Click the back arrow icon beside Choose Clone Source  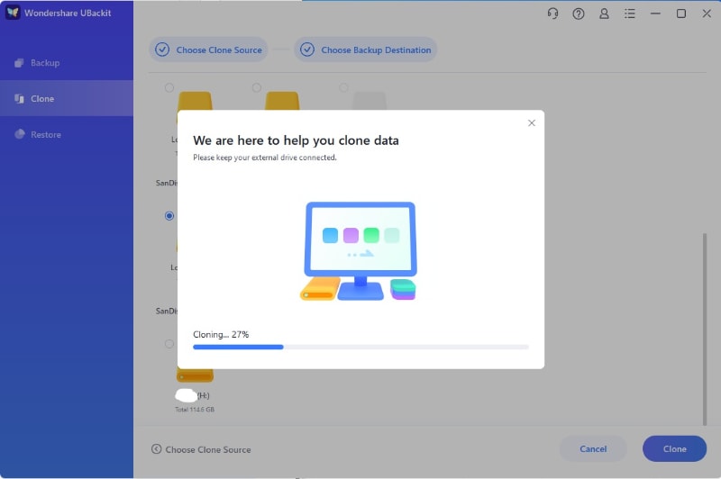(156, 449)
